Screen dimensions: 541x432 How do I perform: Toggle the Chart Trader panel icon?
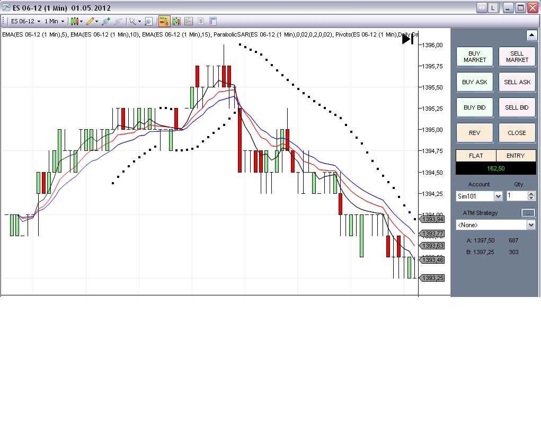point(164,21)
